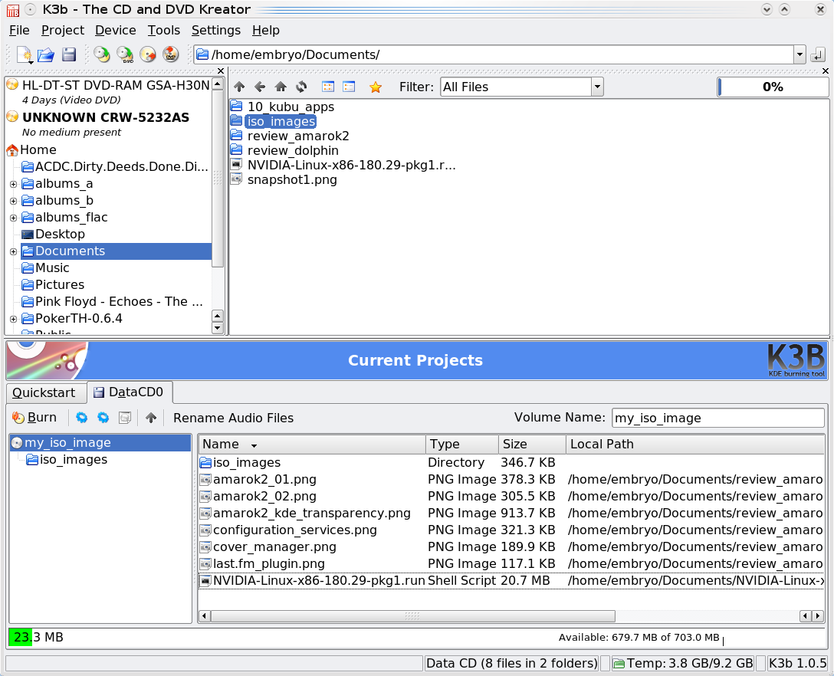Viewport: 834px width, 676px height.
Task: Select the 10_kubu_apps folder
Action: pos(291,107)
